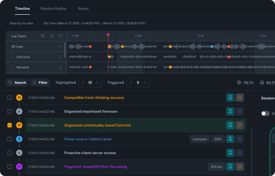Click drag handle on Lifecycle row
This screenshot has width=275, height=176.
pos(61,57)
